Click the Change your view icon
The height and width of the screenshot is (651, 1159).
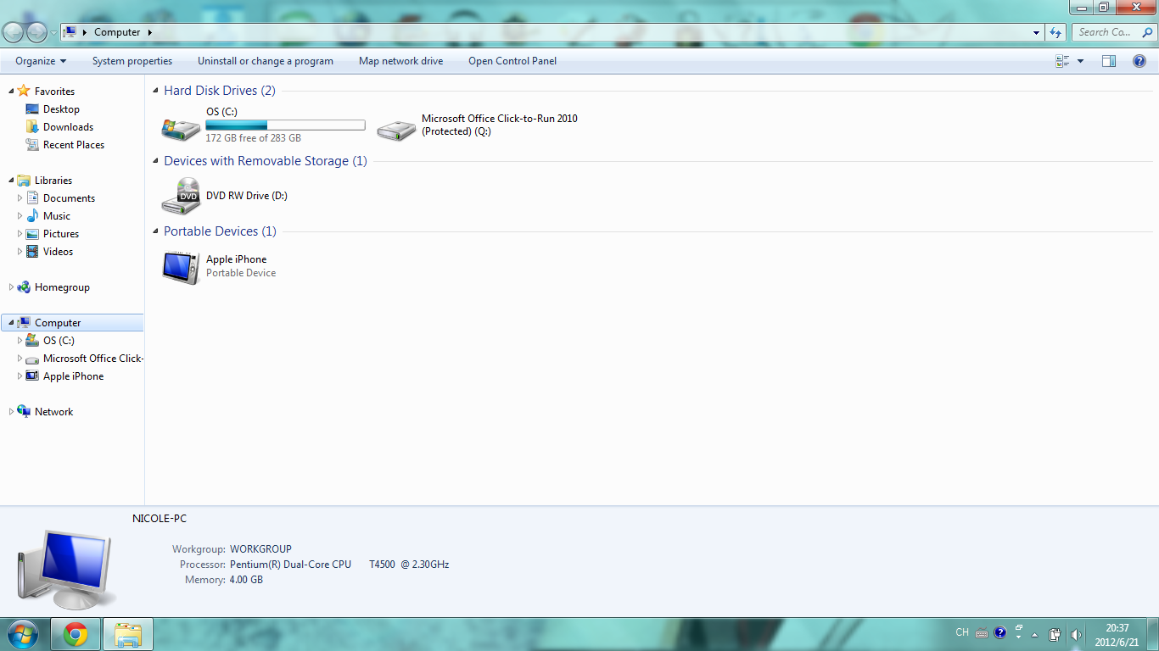point(1062,61)
